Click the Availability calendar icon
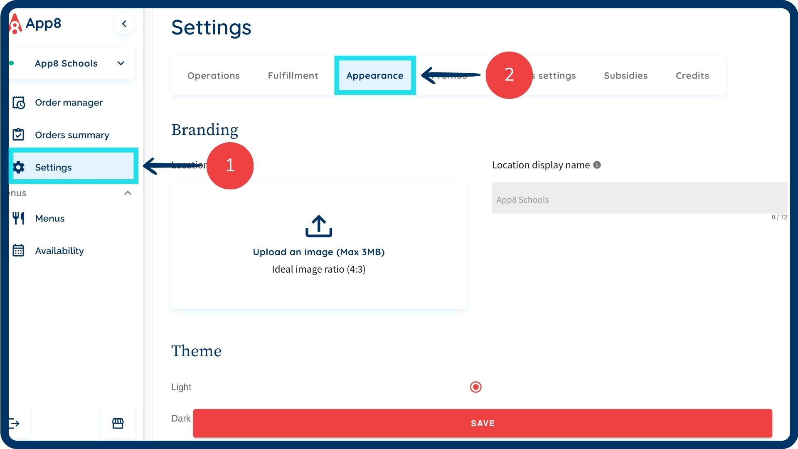The image size is (798, 449). (18, 250)
